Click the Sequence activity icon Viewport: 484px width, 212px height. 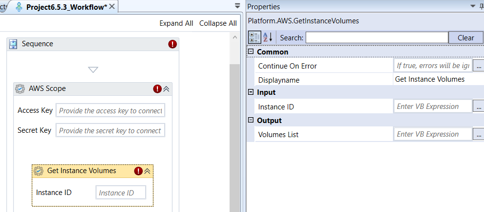click(x=13, y=44)
